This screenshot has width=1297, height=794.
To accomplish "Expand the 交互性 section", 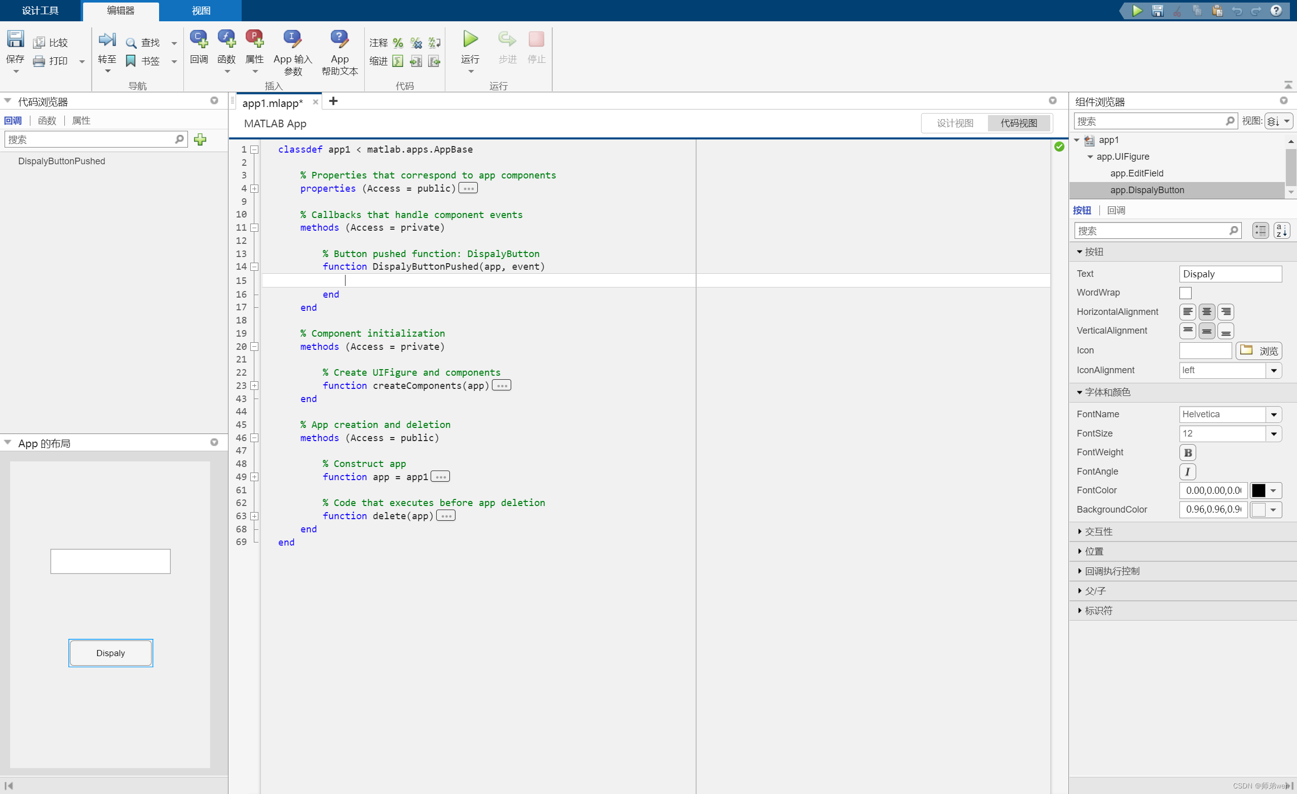I will [x=1098, y=531].
